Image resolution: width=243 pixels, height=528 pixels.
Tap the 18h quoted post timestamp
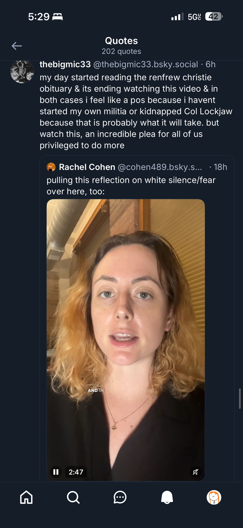click(x=220, y=167)
